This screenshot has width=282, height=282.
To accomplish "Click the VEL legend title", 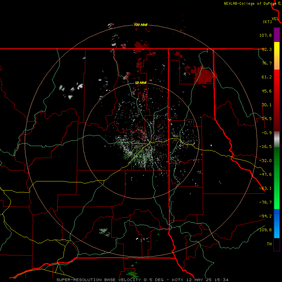I will tap(275, 19).
